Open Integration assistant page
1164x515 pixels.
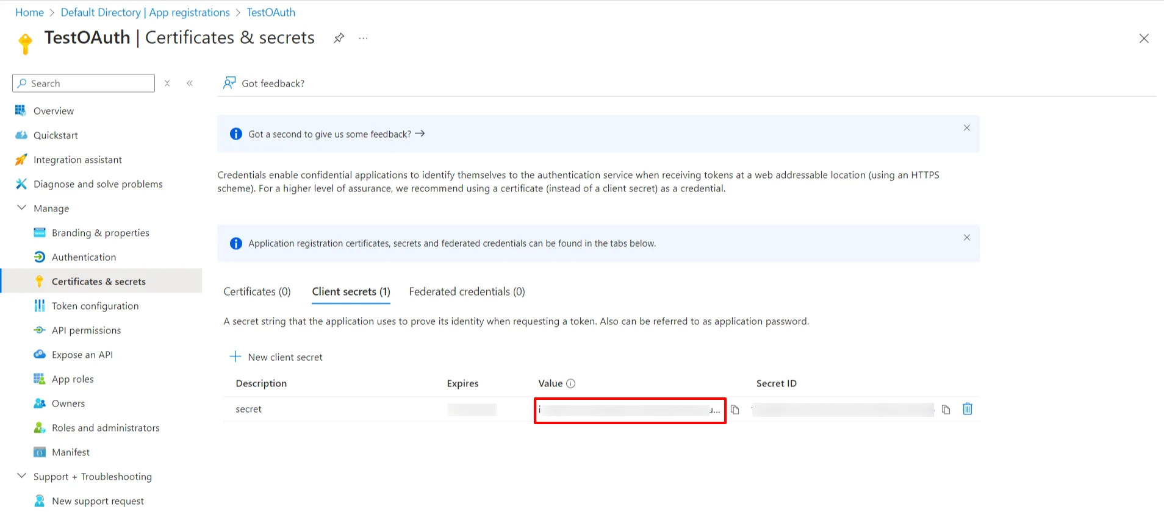click(77, 160)
